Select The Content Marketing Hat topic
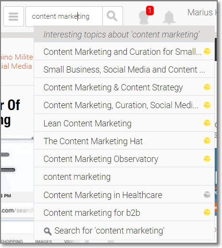Screen dimensions: 222x248 point(124,141)
